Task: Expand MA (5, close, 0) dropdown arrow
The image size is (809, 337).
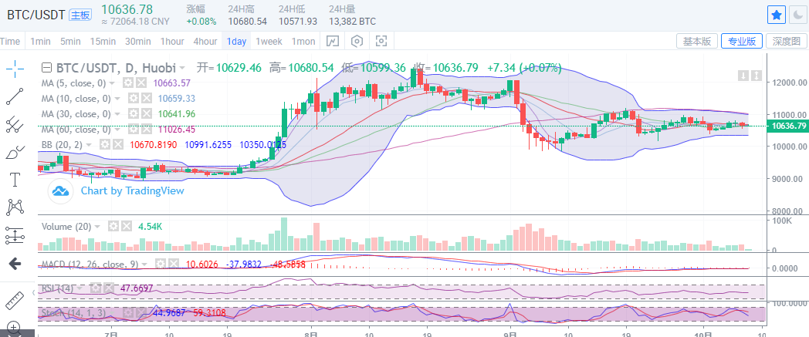Action: [113, 83]
